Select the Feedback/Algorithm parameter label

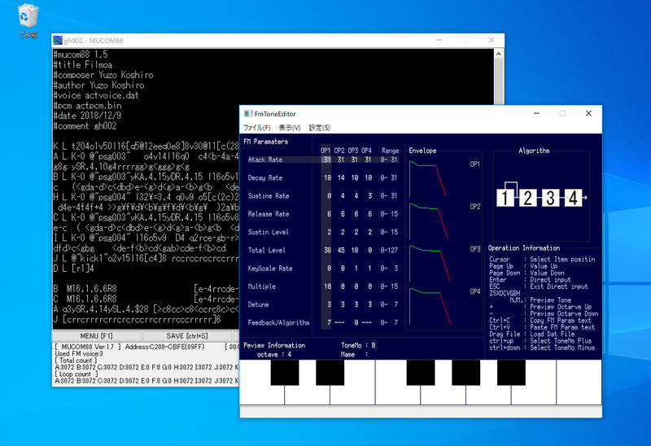pyautogui.click(x=278, y=322)
